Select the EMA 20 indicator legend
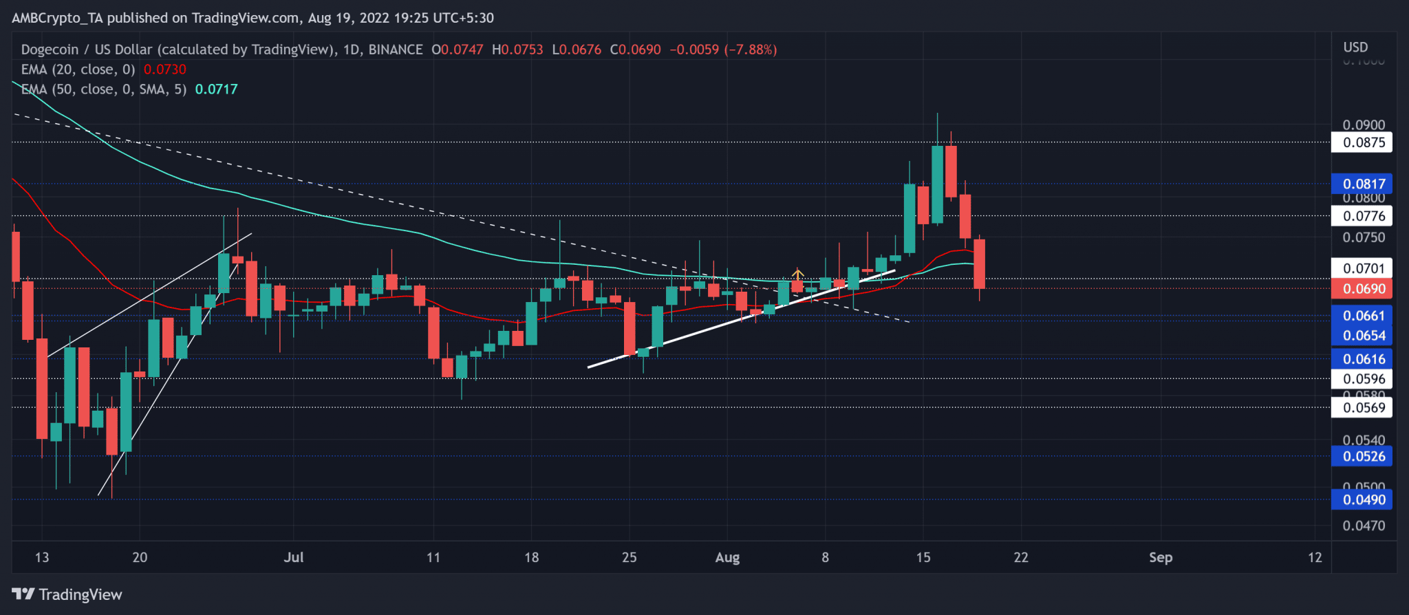Viewport: 1409px width, 615px height. (x=78, y=69)
